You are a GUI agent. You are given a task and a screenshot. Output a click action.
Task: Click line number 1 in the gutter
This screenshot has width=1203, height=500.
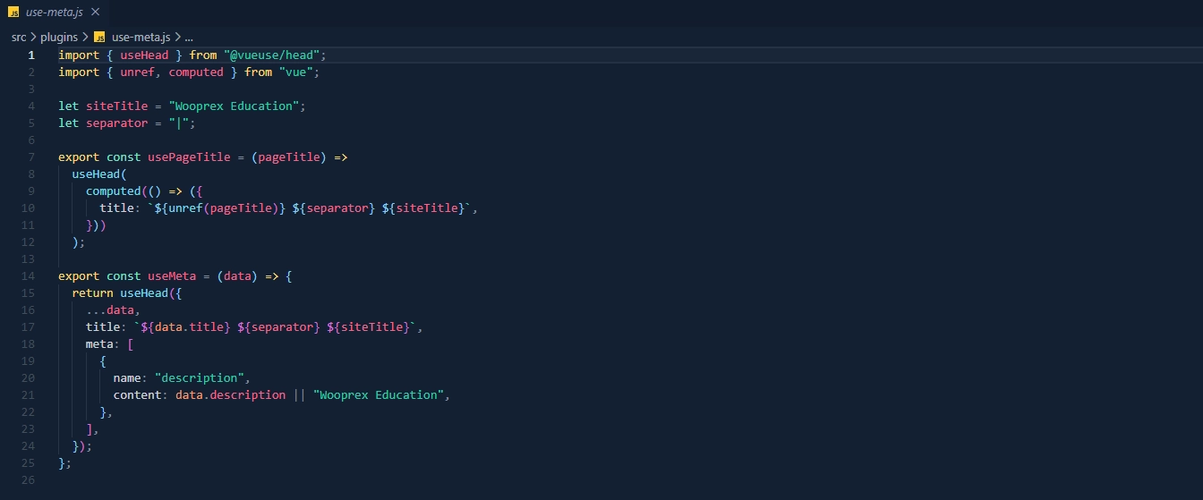[x=31, y=55]
